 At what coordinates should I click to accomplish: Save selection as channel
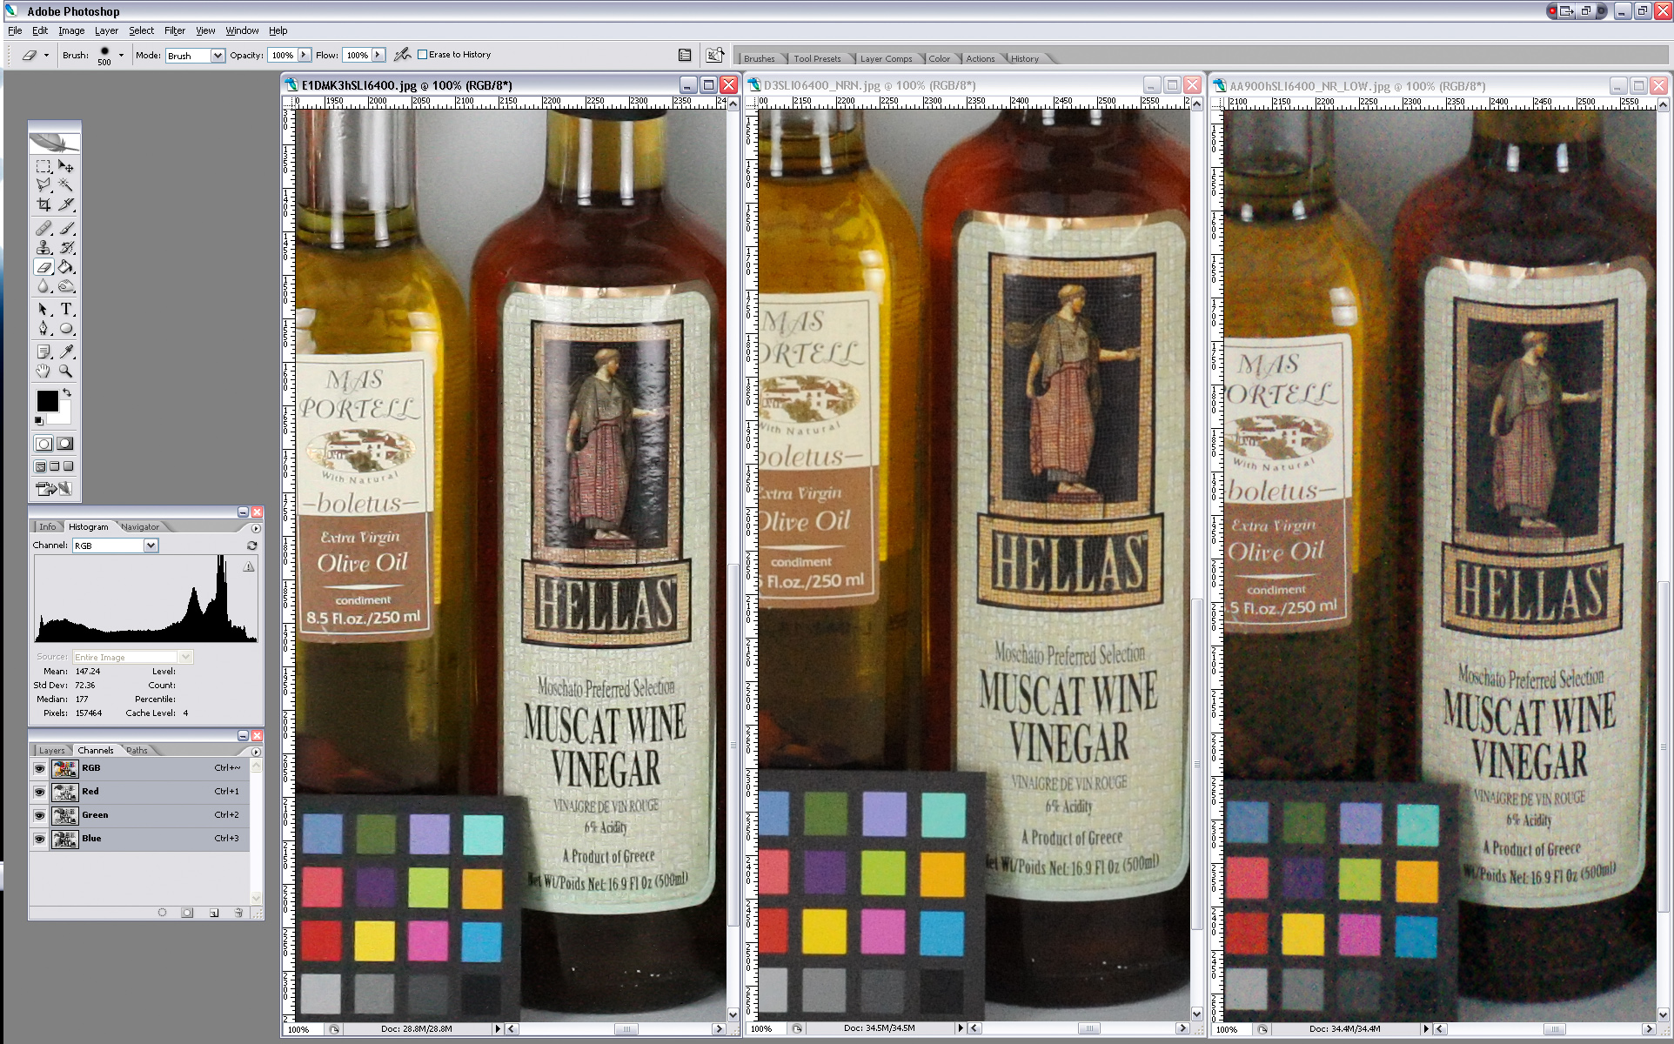click(187, 913)
